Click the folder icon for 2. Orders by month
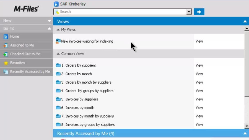The height and width of the screenshot is (140, 249). (58, 74)
